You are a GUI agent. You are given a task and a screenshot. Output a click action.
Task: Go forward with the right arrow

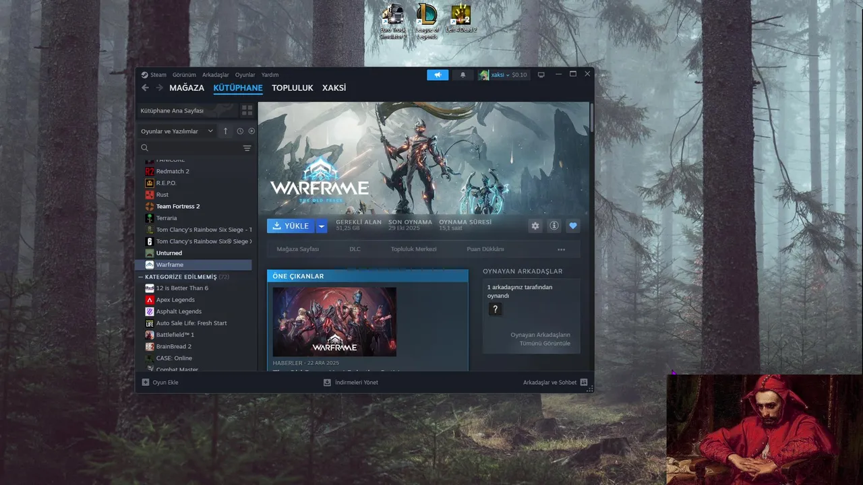click(x=160, y=88)
